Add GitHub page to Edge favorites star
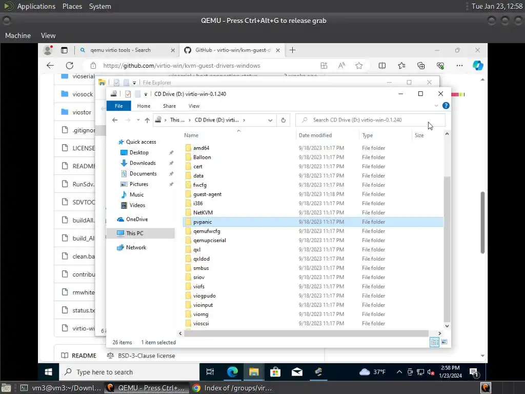This screenshot has height=394, width=525. click(x=359, y=66)
